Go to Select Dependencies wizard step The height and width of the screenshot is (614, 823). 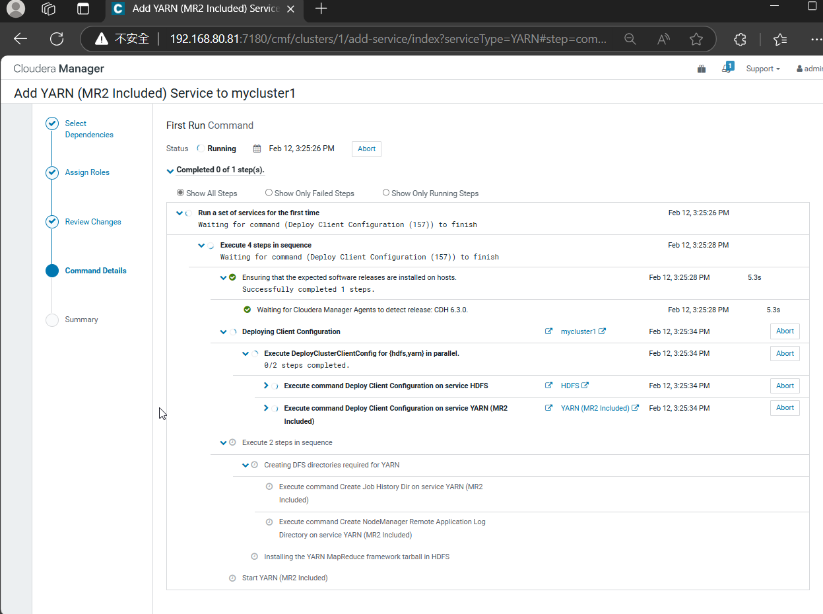pos(89,129)
